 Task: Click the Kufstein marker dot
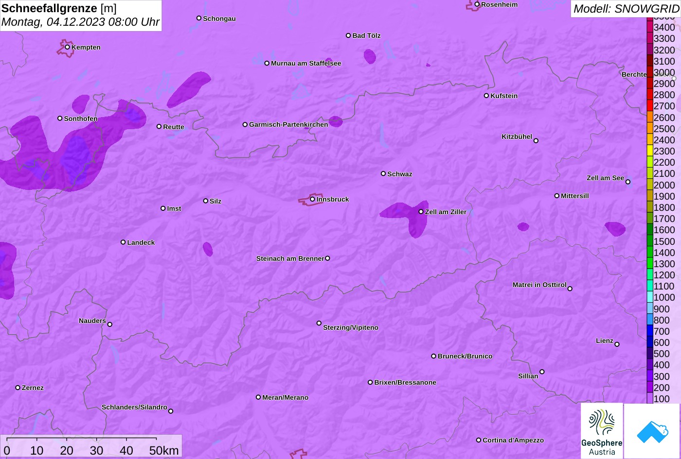486,96
